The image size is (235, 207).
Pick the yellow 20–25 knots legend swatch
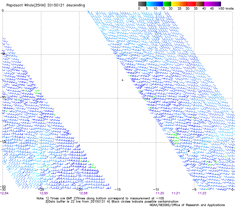pos(175,4)
